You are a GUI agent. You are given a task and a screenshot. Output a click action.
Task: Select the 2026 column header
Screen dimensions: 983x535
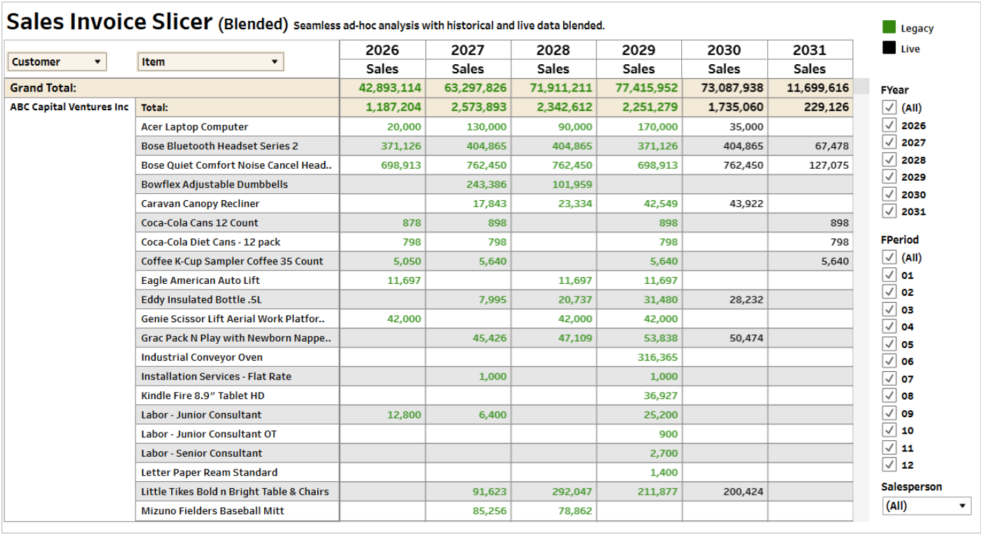(382, 50)
